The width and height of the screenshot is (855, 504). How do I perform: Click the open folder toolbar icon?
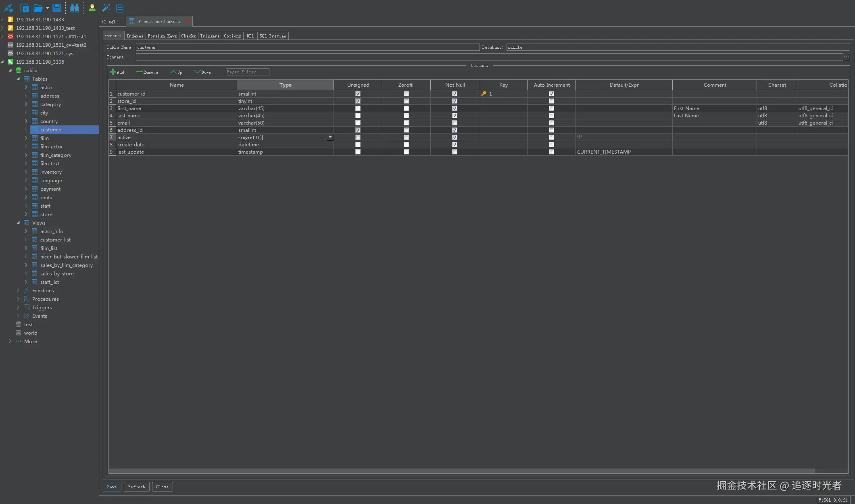click(38, 8)
